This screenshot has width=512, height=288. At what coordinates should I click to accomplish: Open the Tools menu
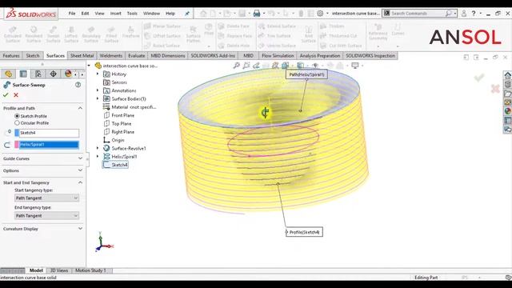tap(132, 14)
